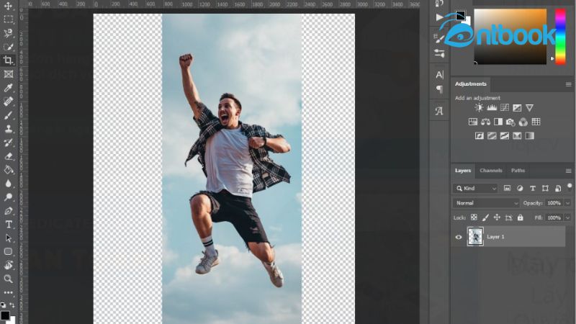This screenshot has height=324, width=576.
Task: Select the Spot Healing Brush tool
Action: (8, 101)
